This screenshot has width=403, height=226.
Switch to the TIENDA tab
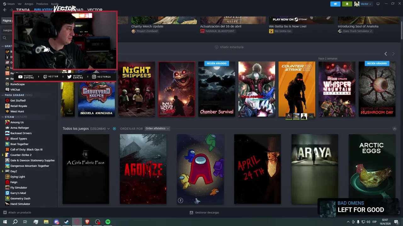click(23, 10)
